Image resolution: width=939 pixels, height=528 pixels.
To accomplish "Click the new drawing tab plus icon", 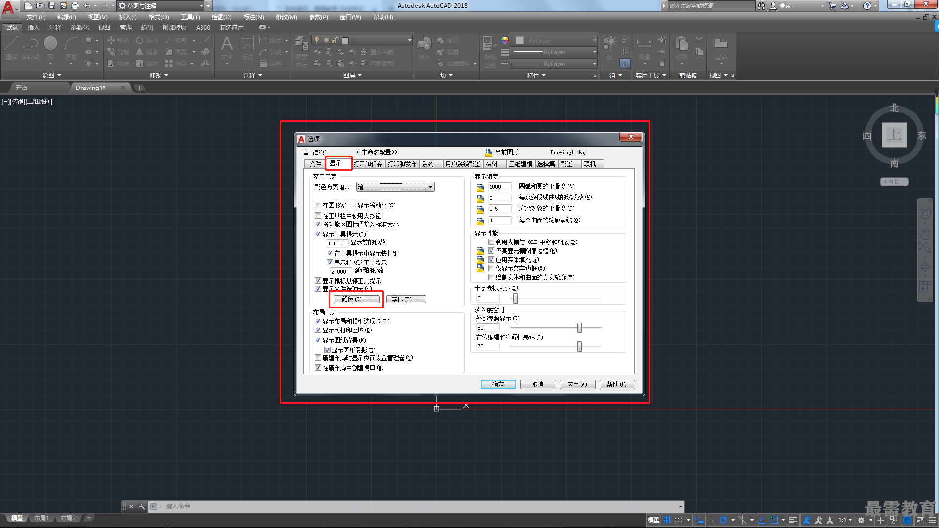I will click(x=140, y=88).
